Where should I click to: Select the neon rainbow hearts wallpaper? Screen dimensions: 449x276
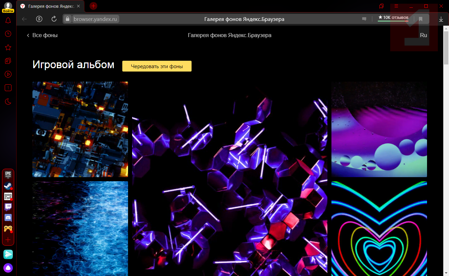coord(379,229)
